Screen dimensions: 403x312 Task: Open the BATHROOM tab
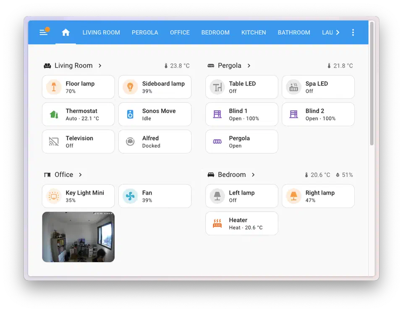click(x=294, y=32)
